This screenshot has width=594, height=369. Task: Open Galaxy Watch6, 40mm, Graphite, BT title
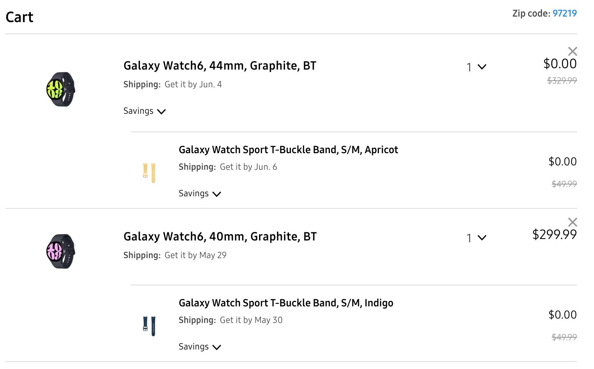coord(220,237)
